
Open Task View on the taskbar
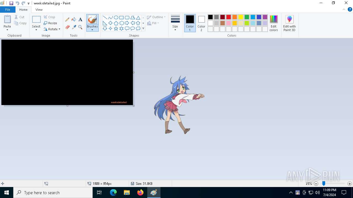[99, 193]
